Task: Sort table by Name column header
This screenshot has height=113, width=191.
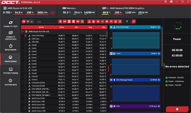Action: (41, 27)
